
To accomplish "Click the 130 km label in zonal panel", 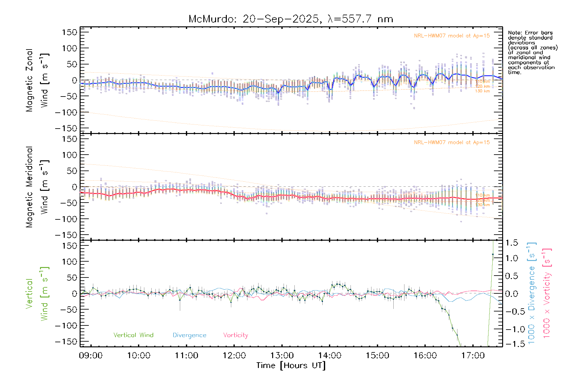I will [482, 91].
